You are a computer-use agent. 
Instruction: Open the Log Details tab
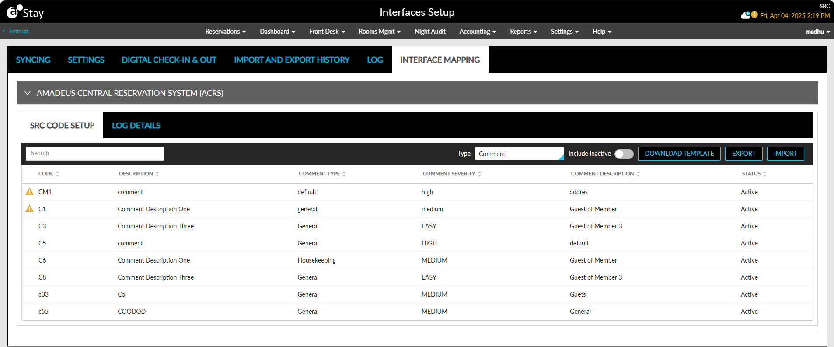[136, 126]
